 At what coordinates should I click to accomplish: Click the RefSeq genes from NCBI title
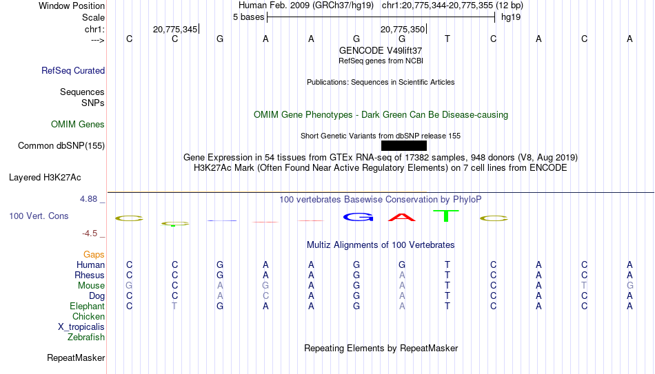pyautogui.click(x=381, y=61)
